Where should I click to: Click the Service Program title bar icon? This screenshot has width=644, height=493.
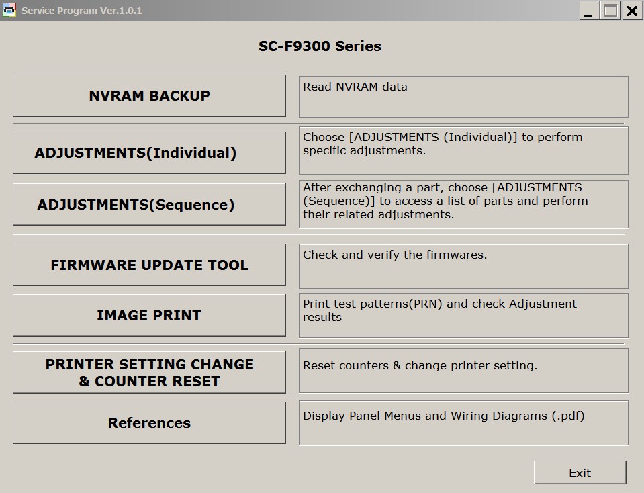point(9,11)
